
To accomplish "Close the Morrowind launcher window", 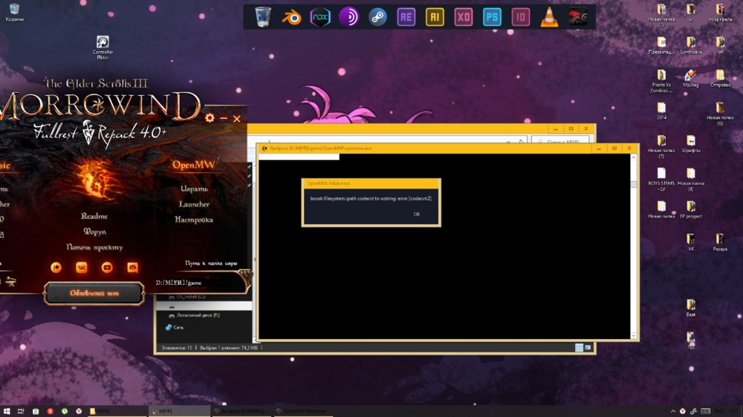I will [x=237, y=118].
